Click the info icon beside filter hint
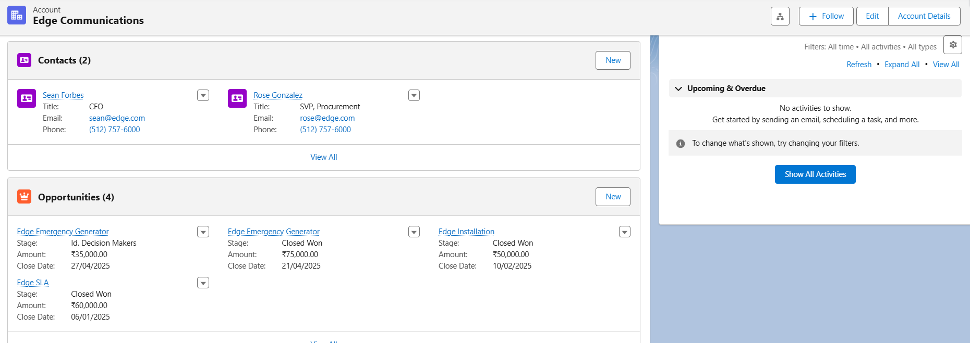The height and width of the screenshot is (343, 970). click(681, 144)
